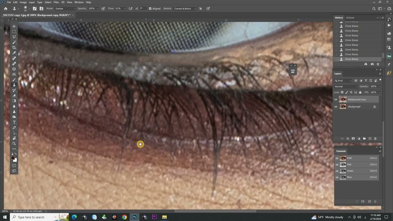The width and height of the screenshot is (393, 221).
Task: Add layer mask in Layers panel
Action: click(353, 139)
